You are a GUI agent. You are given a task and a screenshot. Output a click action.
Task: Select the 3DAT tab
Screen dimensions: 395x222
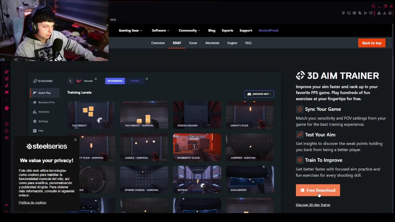click(177, 43)
